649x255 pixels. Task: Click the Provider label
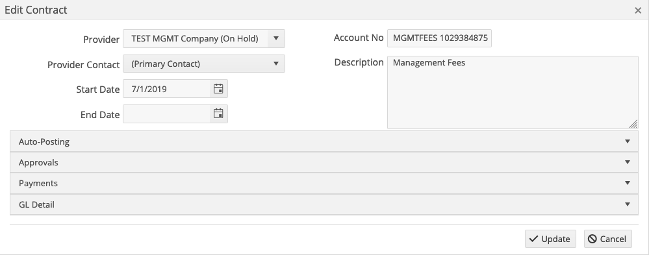pos(101,40)
